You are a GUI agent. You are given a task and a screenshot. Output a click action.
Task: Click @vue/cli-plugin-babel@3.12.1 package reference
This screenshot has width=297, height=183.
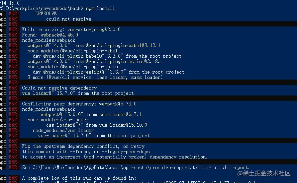pos(123,45)
